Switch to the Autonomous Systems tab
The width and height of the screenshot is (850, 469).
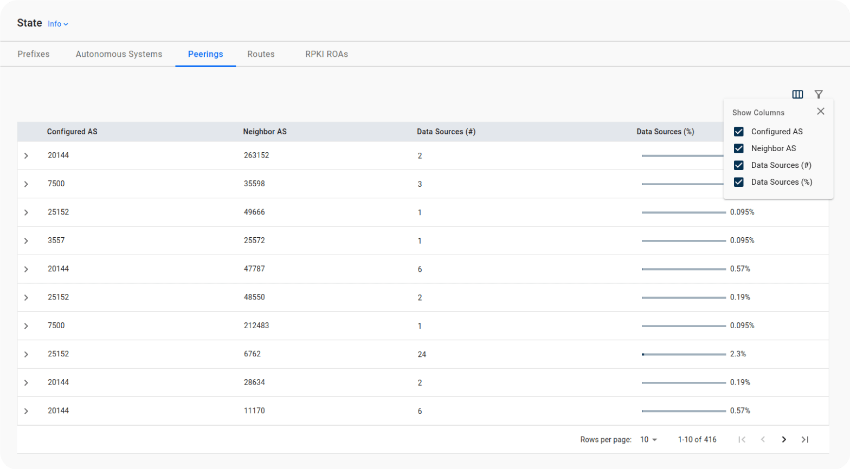[119, 54]
